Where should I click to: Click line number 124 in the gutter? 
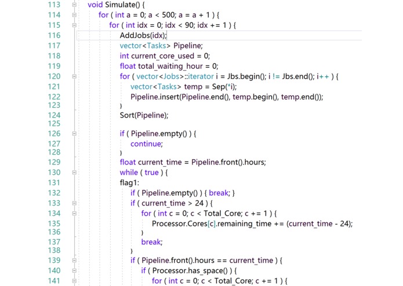pyautogui.click(x=54, y=115)
